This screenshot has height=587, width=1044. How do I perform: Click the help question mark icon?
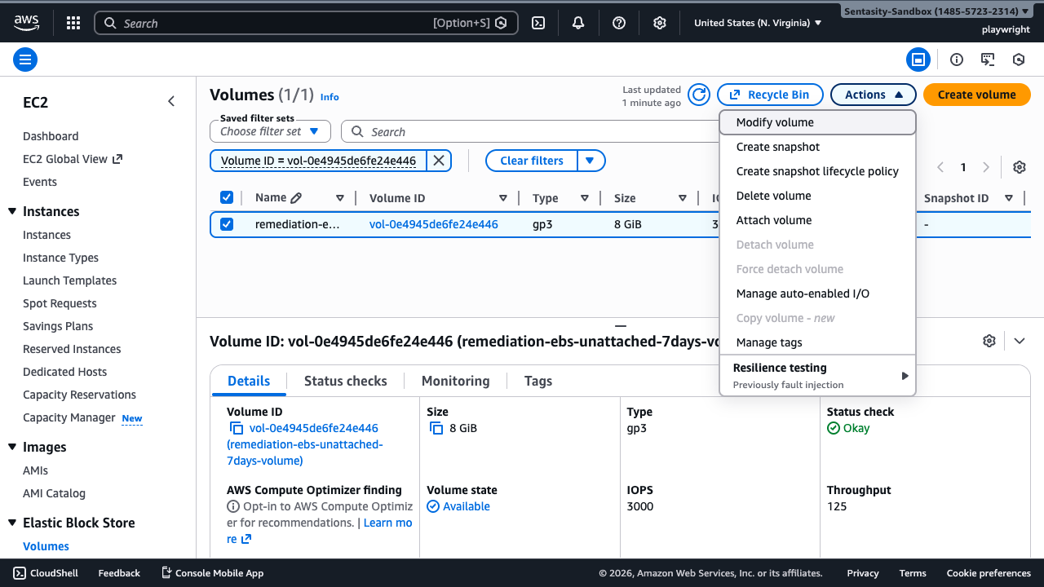pos(619,23)
